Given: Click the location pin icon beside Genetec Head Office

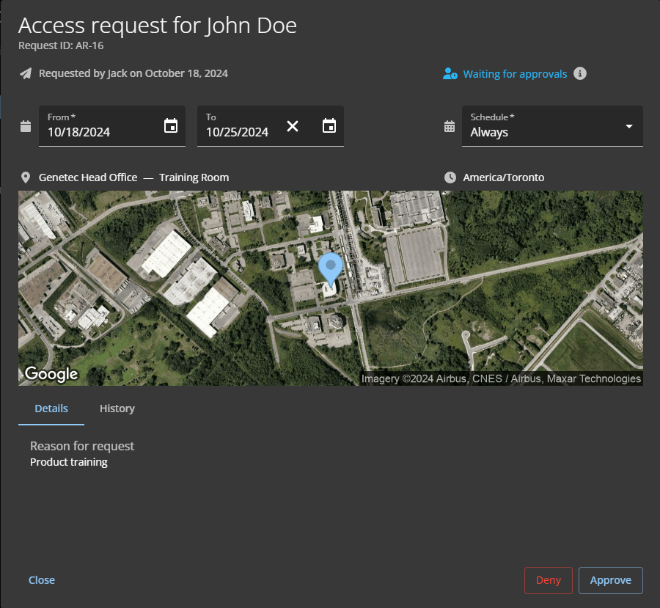Looking at the screenshot, I should [26, 177].
